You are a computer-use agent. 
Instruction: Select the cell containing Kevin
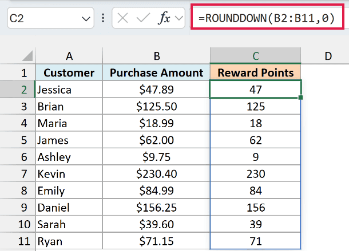(69, 174)
